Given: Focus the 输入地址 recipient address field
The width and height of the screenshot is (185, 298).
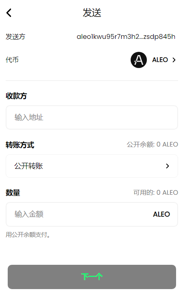Looking at the screenshot, I should [x=92, y=117].
